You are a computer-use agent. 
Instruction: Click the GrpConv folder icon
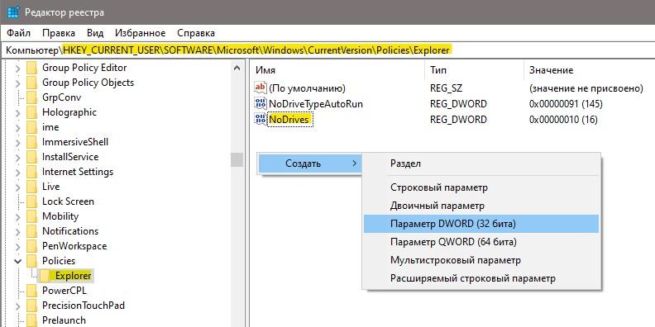pyautogui.click(x=31, y=97)
